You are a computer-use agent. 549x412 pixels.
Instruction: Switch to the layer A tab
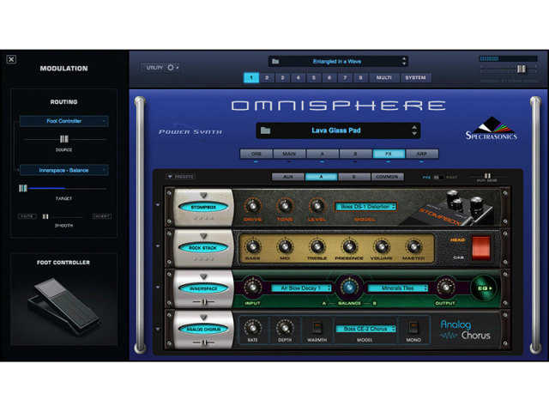tap(323, 154)
